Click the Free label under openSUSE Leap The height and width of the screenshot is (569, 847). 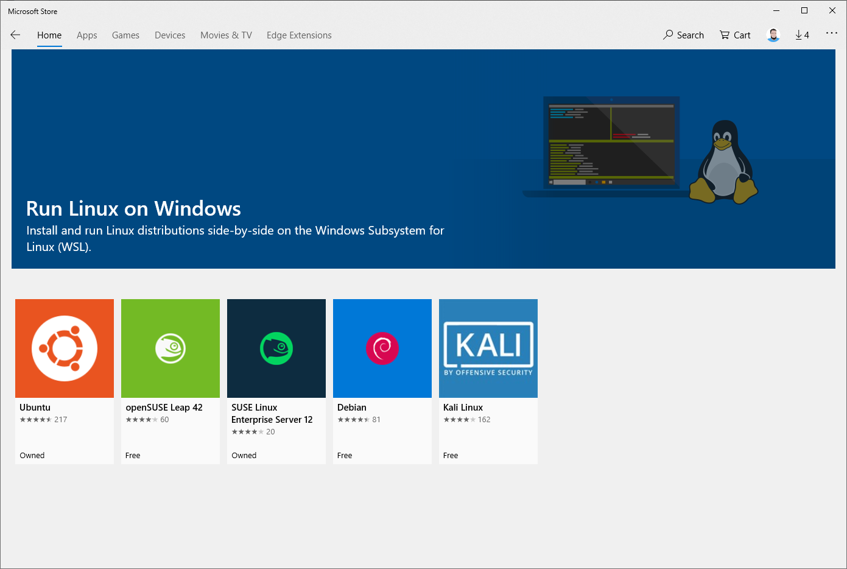(x=133, y=456)
